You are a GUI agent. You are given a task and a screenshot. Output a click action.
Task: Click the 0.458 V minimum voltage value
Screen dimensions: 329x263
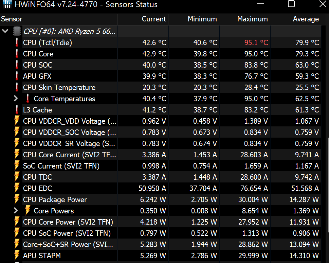[205, 121]
